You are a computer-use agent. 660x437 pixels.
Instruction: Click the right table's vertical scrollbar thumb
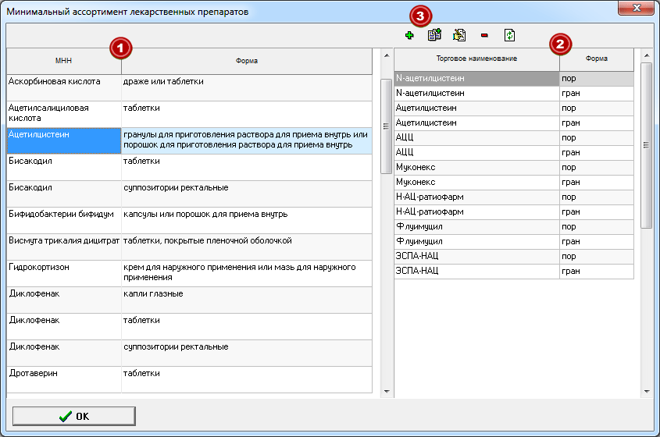coord(646,145)
